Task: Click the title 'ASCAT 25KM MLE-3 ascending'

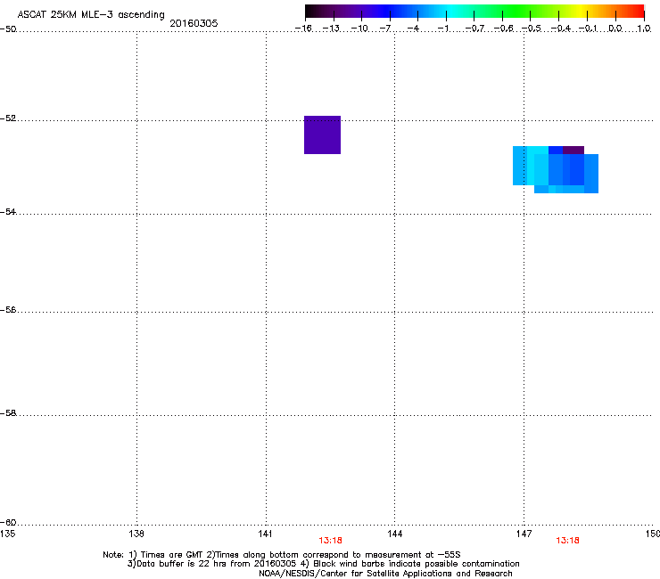Action: click(91, 15)
